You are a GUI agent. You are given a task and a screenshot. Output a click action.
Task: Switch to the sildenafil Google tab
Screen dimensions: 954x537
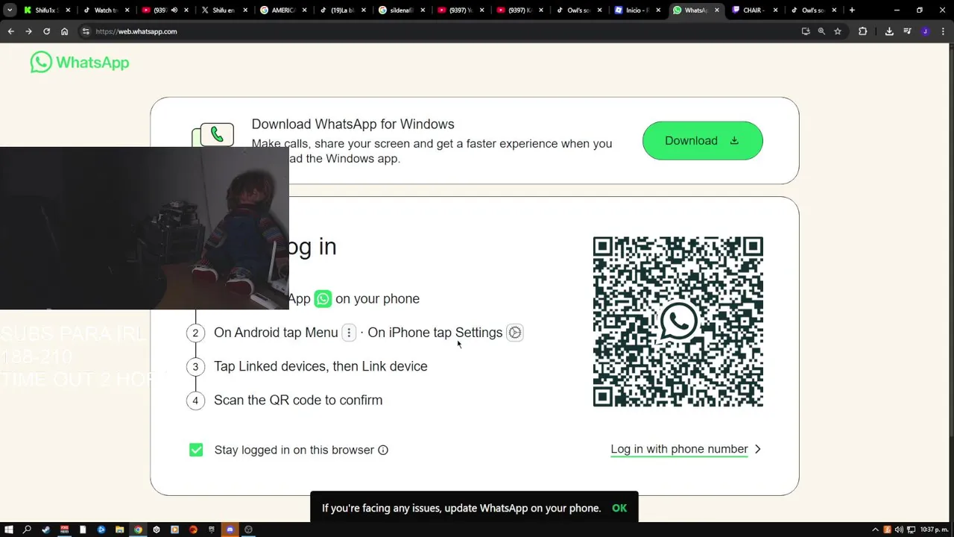pyautogui.click(x=402, y=10)
